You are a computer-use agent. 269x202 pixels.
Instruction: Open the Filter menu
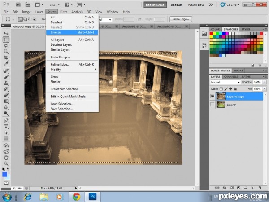pyautogui.click(x=64, y=12)
